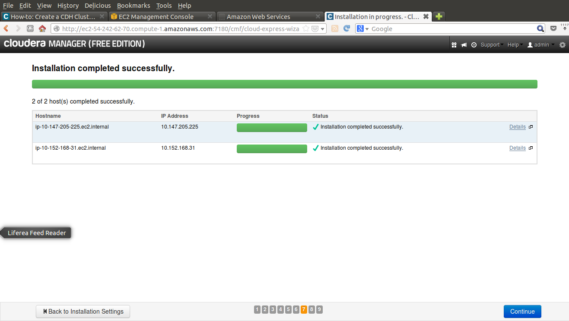569x321 pixels.
Task: Reload the current page
Action: coord(346,28)
